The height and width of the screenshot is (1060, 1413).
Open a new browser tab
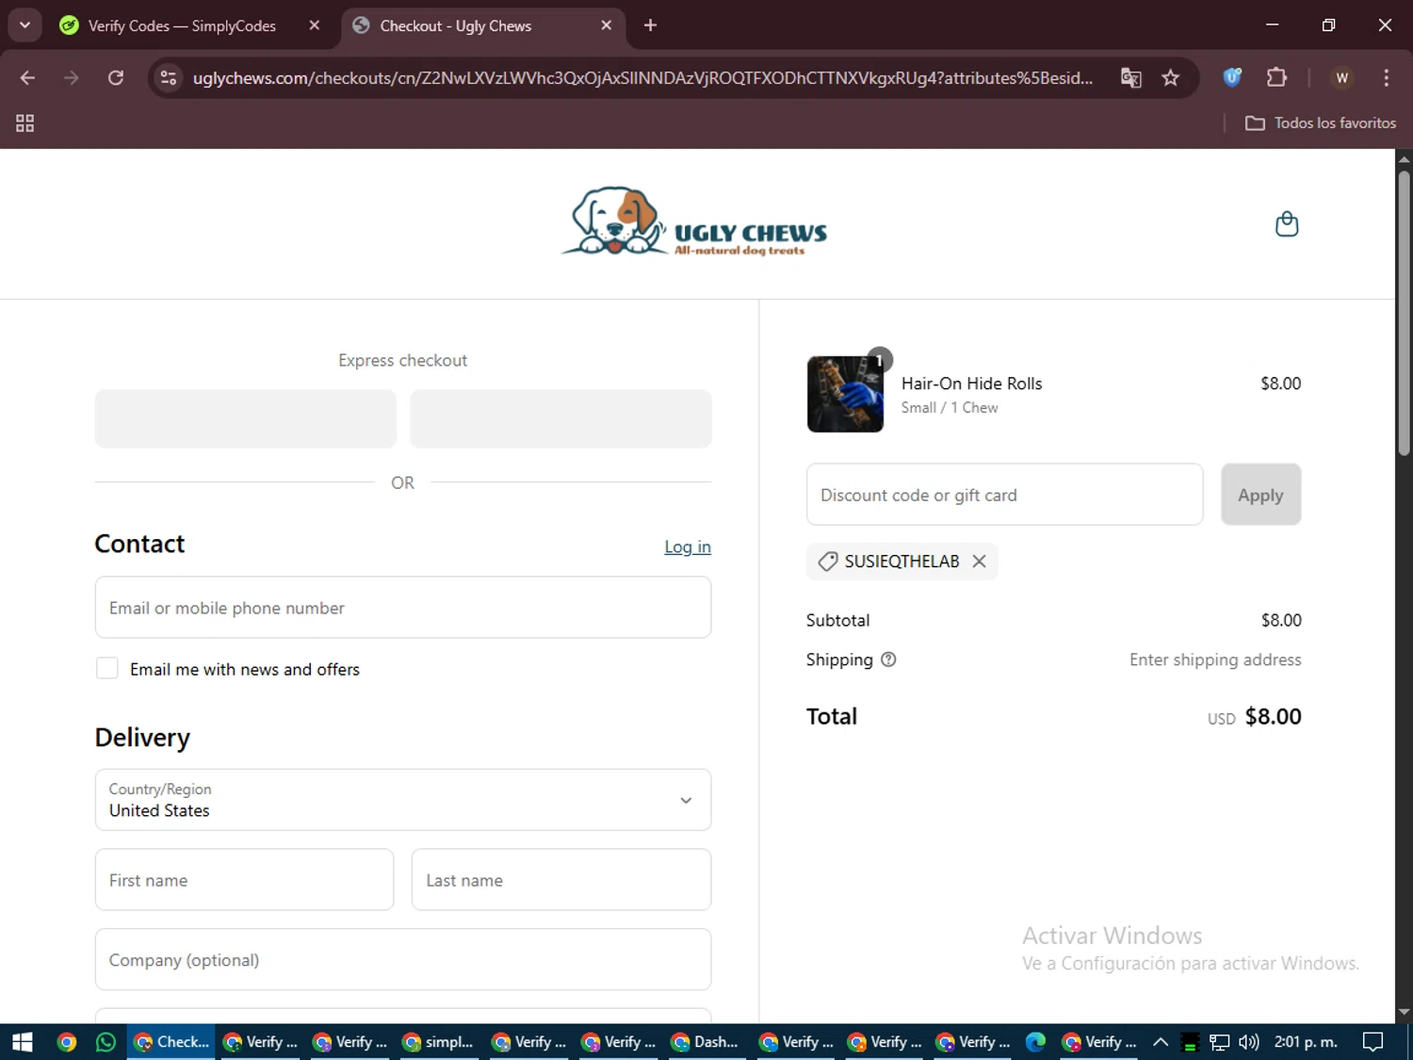click(x=650, y=25)
